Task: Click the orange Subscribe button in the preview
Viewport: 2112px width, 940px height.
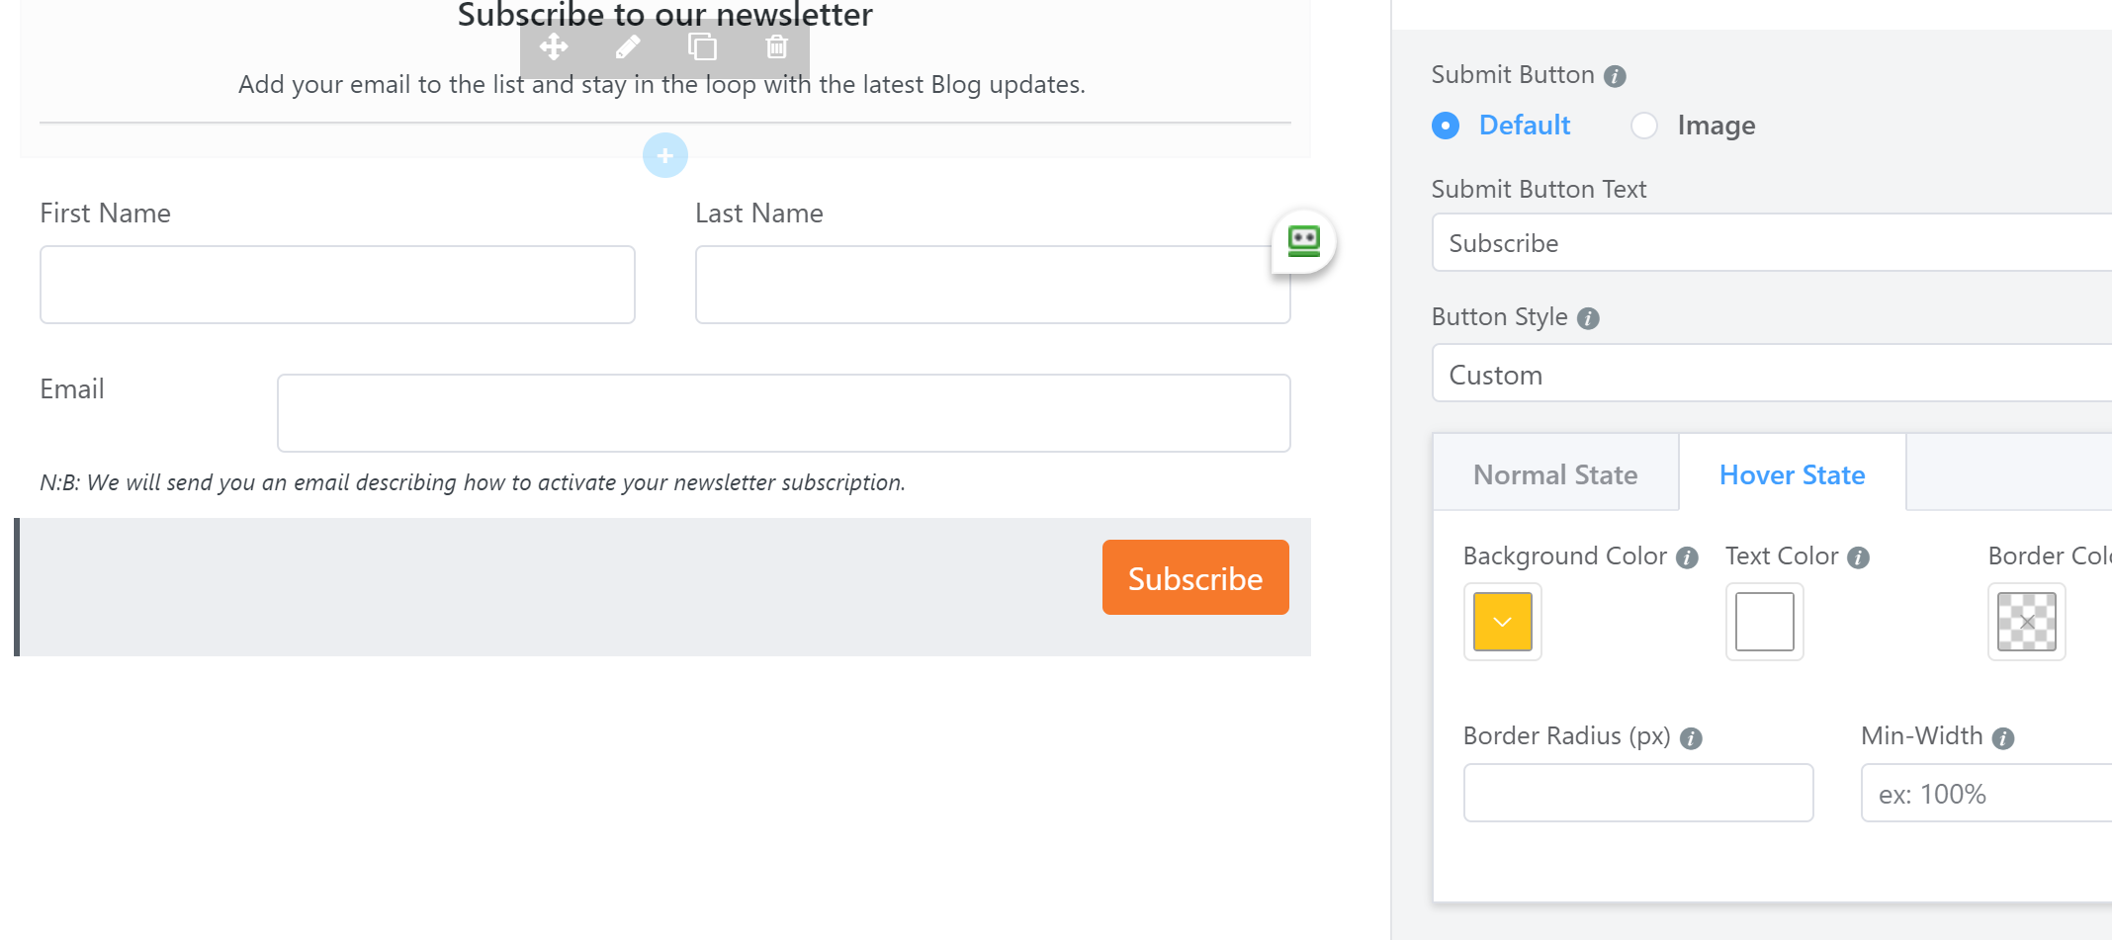Action: point(1194,577)
